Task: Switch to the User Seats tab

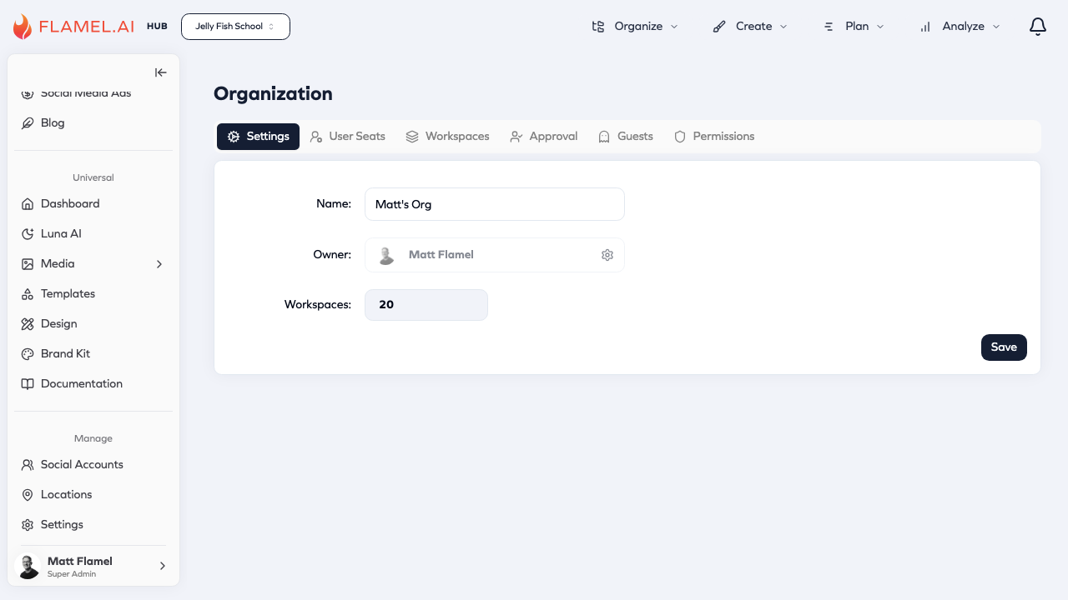Action: (347, 137)
